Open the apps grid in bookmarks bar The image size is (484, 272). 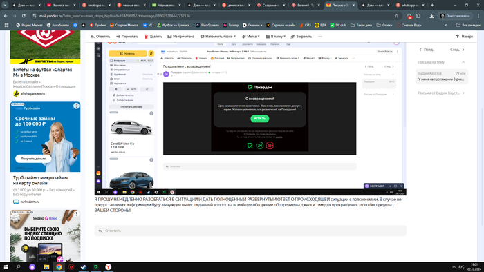(6, 25)
